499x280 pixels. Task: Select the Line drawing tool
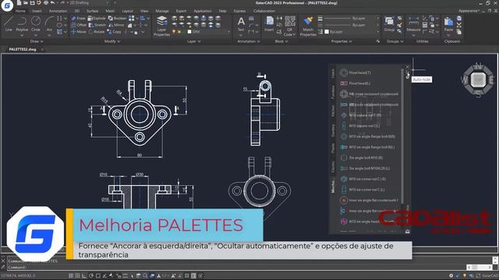[9, 24]
